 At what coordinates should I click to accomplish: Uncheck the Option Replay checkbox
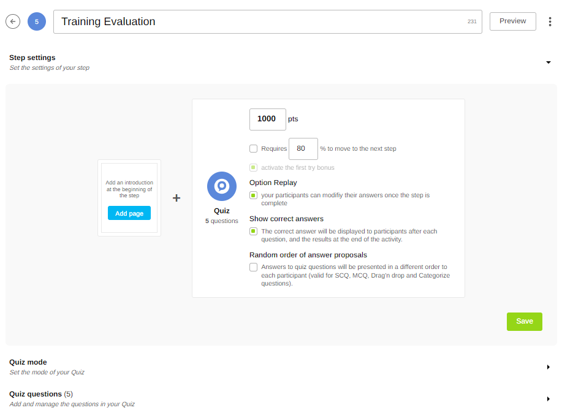coord(254,195)
